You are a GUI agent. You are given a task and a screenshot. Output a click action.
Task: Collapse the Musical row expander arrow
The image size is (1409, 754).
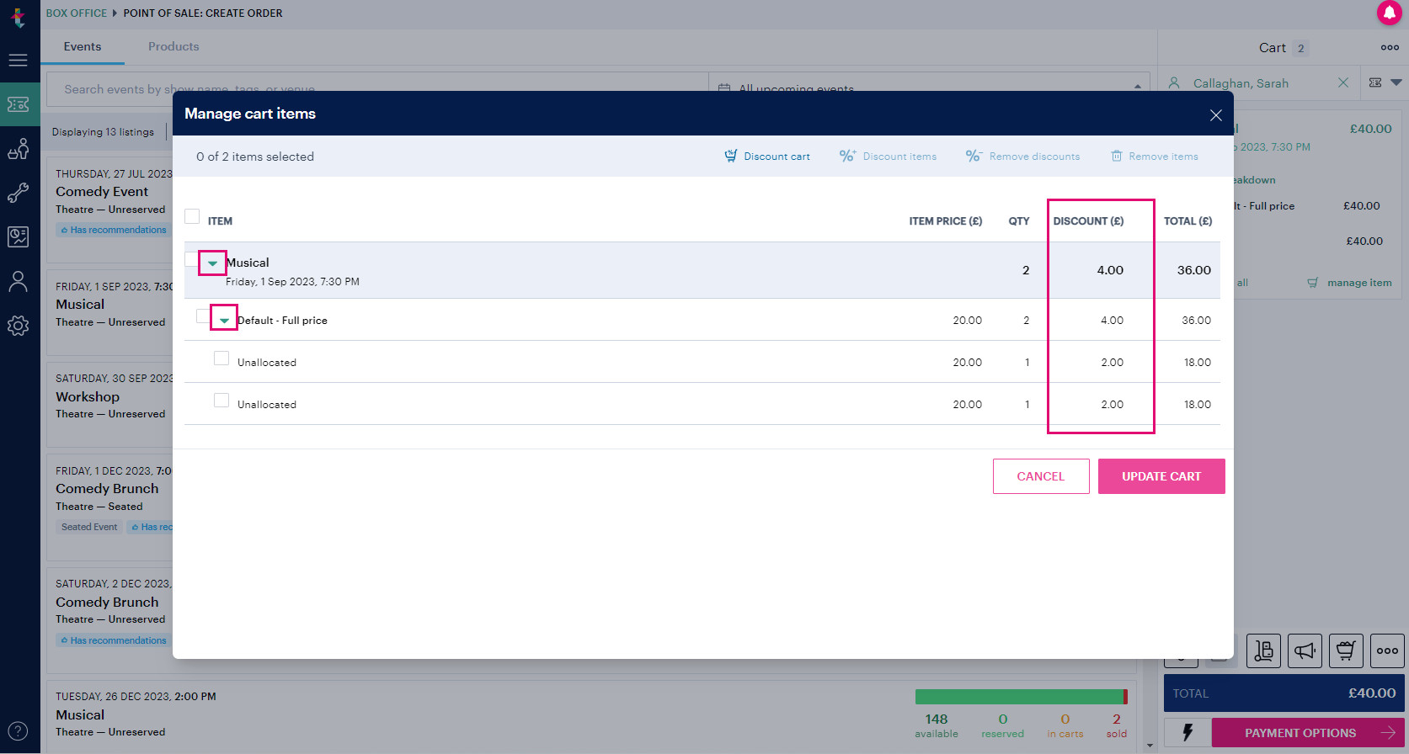212,263
